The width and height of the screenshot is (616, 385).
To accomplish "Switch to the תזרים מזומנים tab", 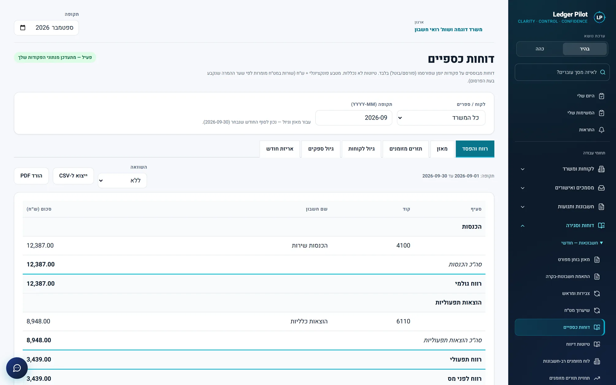I will [406, 149].
